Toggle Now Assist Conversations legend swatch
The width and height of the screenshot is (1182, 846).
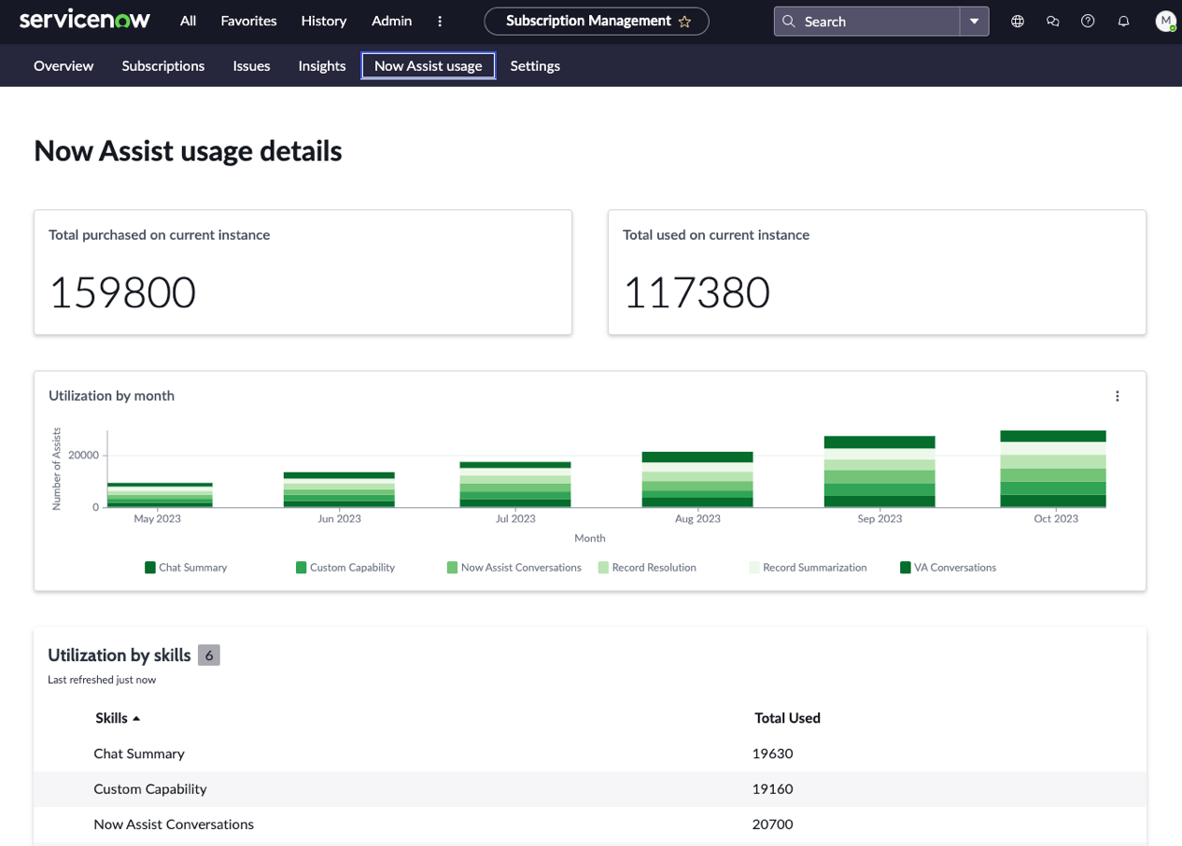point(453,567)
